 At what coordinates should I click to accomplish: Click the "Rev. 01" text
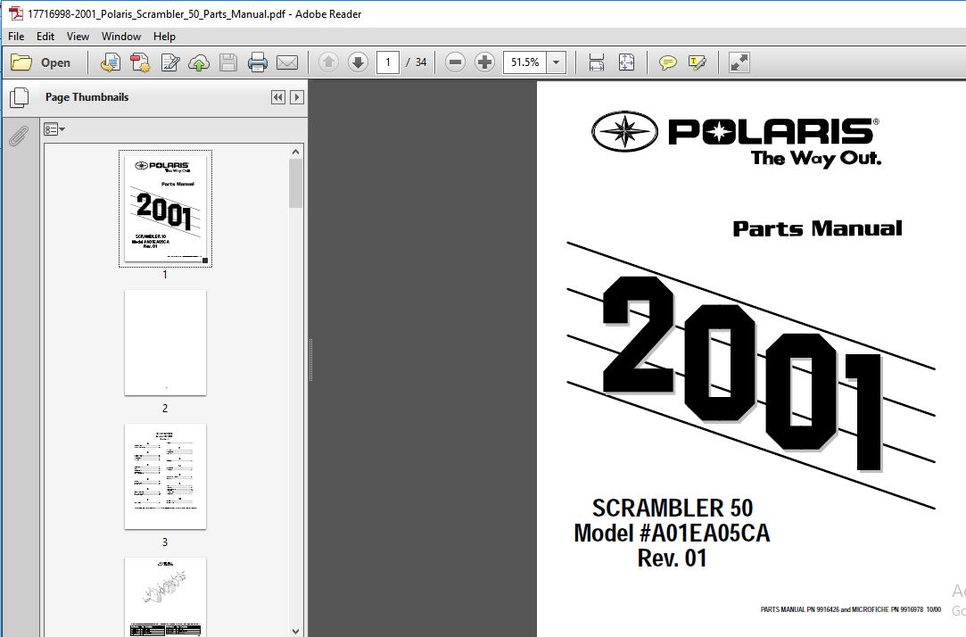672,558
